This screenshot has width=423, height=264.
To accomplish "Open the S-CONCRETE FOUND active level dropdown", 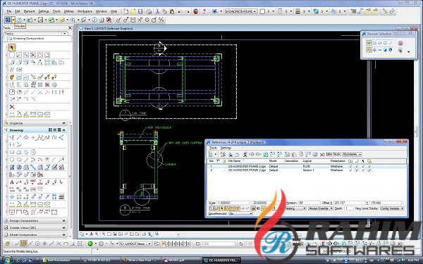I will point(240,11).
